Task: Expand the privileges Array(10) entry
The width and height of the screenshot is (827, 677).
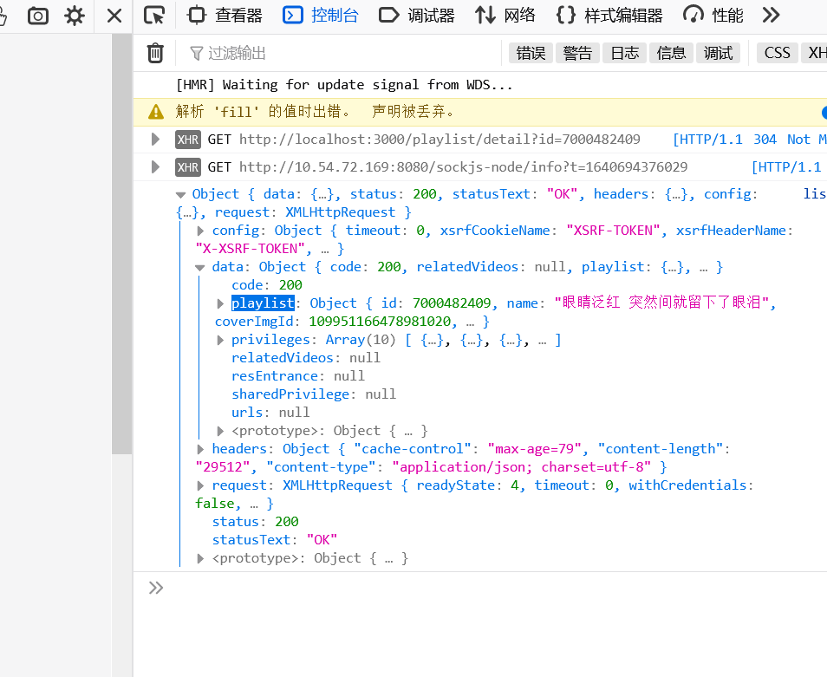Action: 219,339
